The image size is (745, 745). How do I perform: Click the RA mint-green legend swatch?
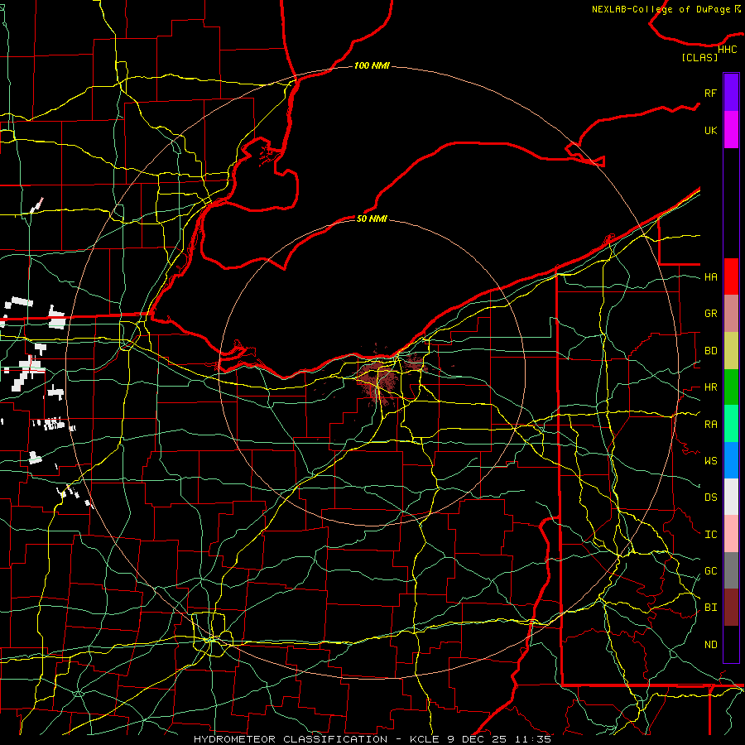tap(731, 424)
